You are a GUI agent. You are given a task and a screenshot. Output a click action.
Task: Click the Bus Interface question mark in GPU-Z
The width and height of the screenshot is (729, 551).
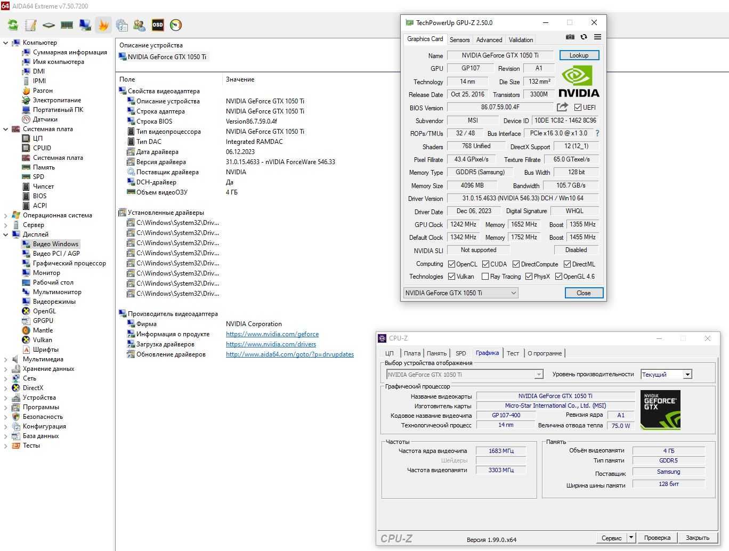tap(597, 133)
